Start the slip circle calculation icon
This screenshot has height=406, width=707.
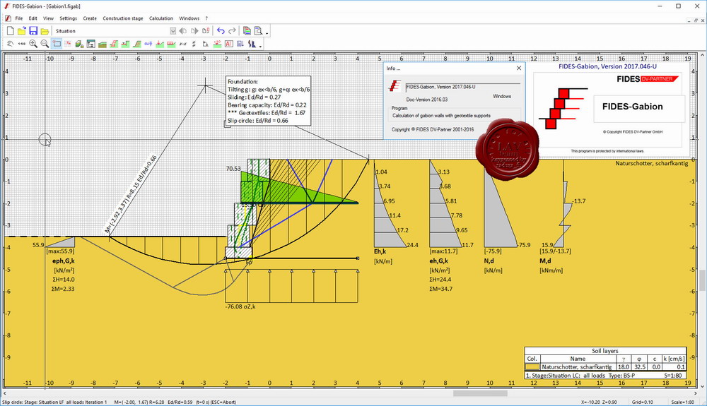click(252, 44)
